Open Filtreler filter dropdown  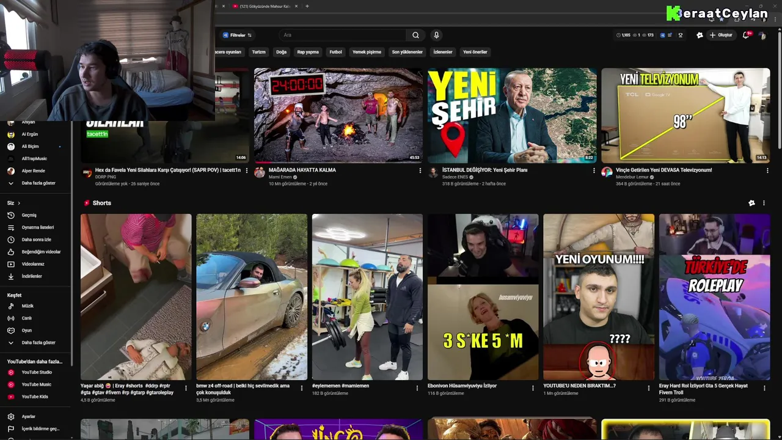(237, 35)
